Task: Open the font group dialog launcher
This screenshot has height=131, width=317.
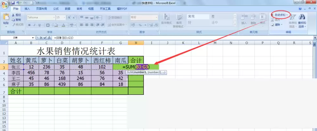Action: (x=76, y=32)
